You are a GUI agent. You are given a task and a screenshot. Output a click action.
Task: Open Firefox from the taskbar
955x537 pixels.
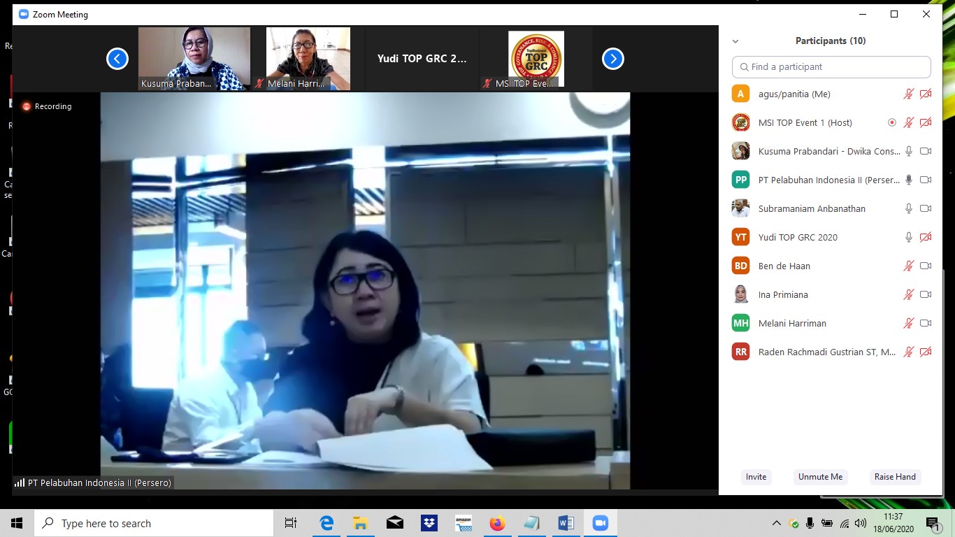pyautogui.click(x=497, y=523)
